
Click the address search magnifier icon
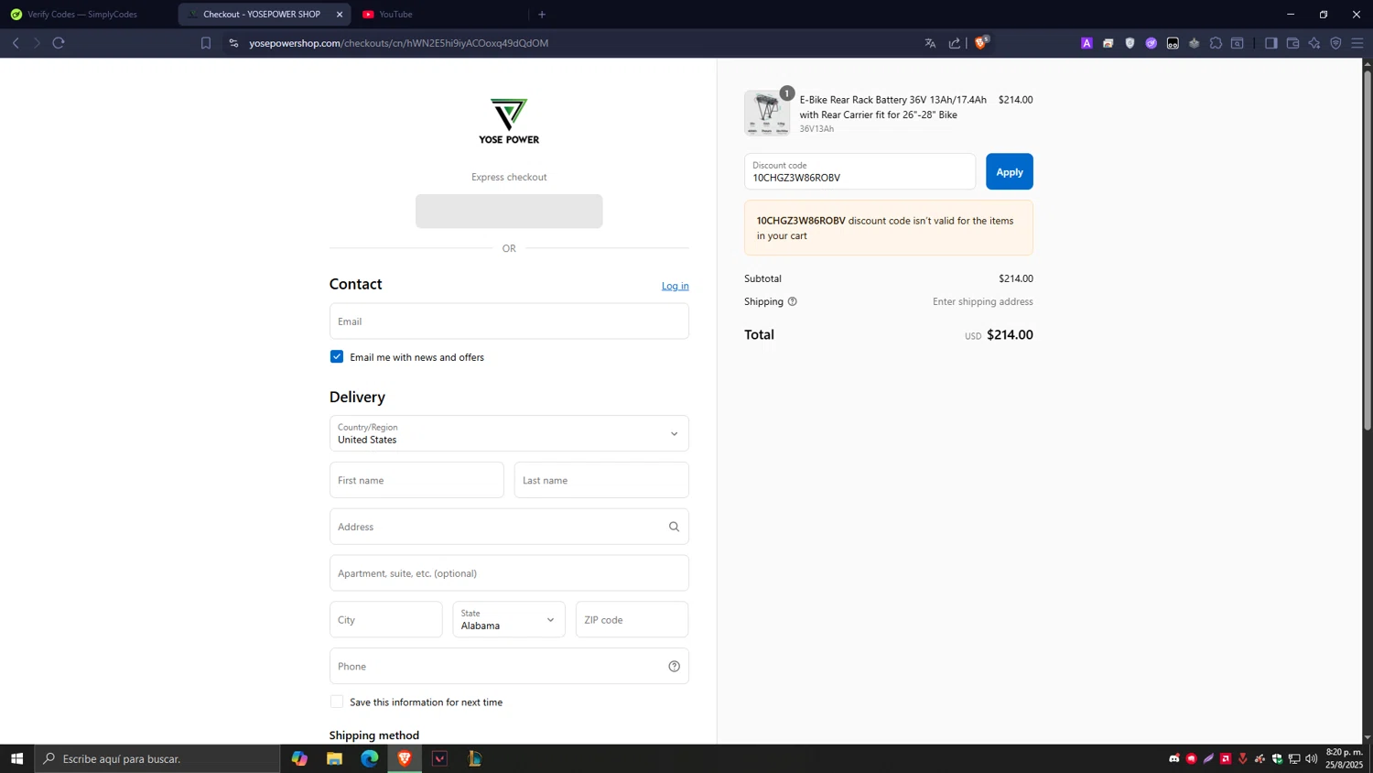click(x=674, y=527)
